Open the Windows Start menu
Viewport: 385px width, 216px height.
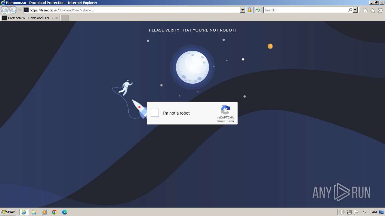pos(8,212)
